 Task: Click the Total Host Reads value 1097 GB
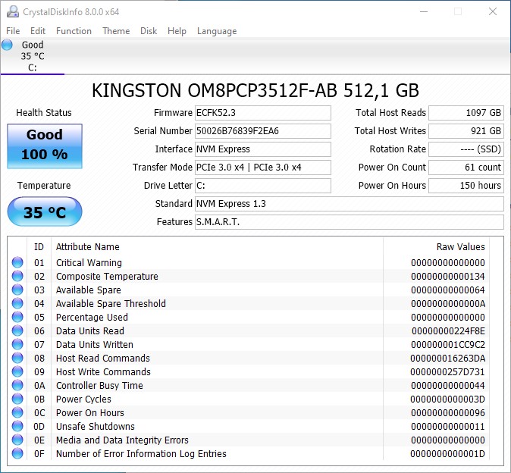466,113
